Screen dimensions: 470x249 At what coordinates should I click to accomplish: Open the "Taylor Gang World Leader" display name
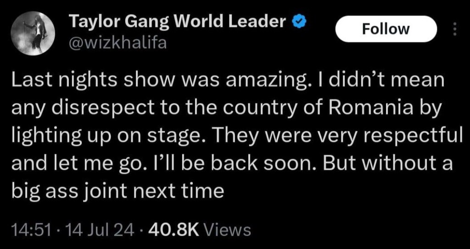[x=177, y=22]
